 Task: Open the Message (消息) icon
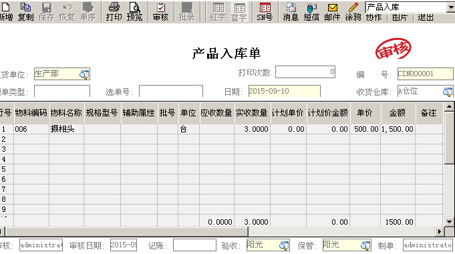click(291, 11)
